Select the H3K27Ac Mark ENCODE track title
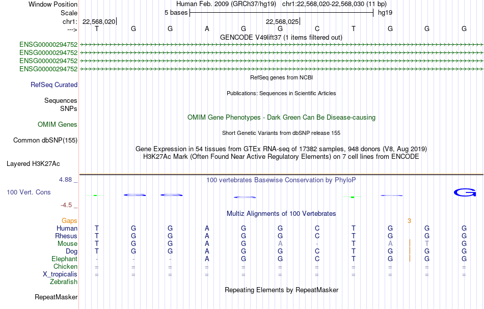Image resolution: width=484 pixels, height=309 pixels. point(281,157)
